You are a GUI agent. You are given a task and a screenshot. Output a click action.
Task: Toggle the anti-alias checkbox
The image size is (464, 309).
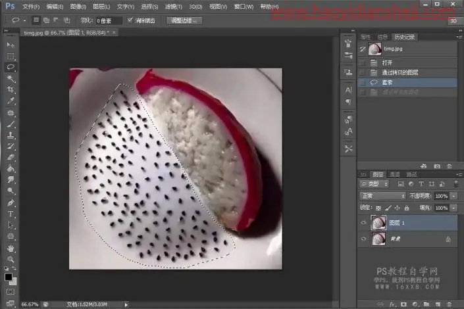(x=130, y=20)
